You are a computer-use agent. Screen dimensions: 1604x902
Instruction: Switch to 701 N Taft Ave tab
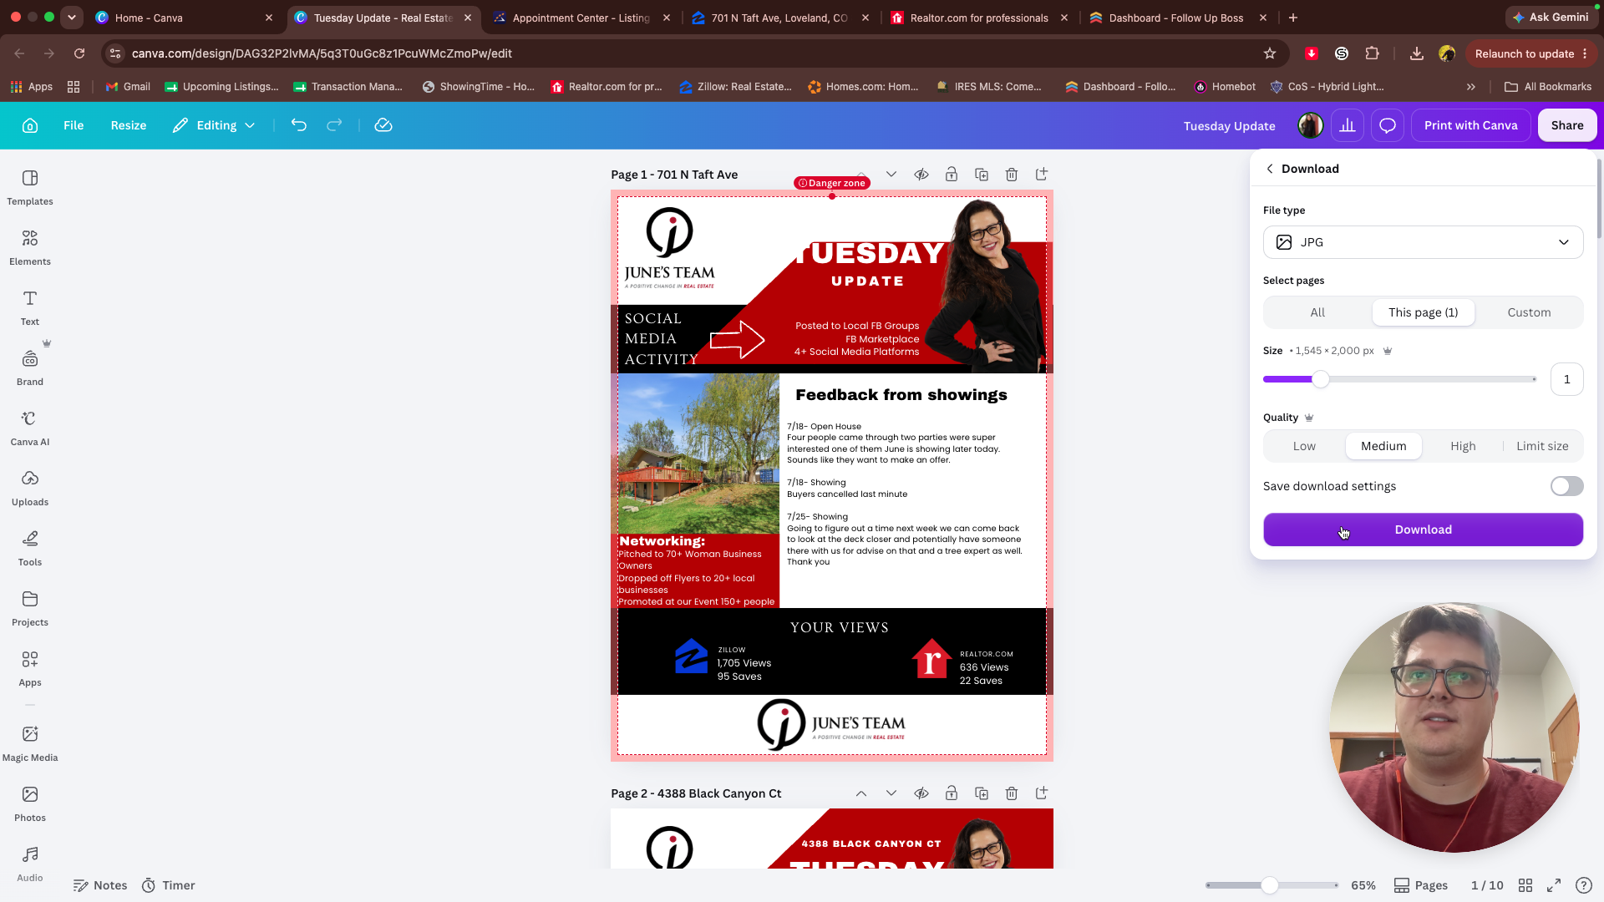tap(780, 18)
